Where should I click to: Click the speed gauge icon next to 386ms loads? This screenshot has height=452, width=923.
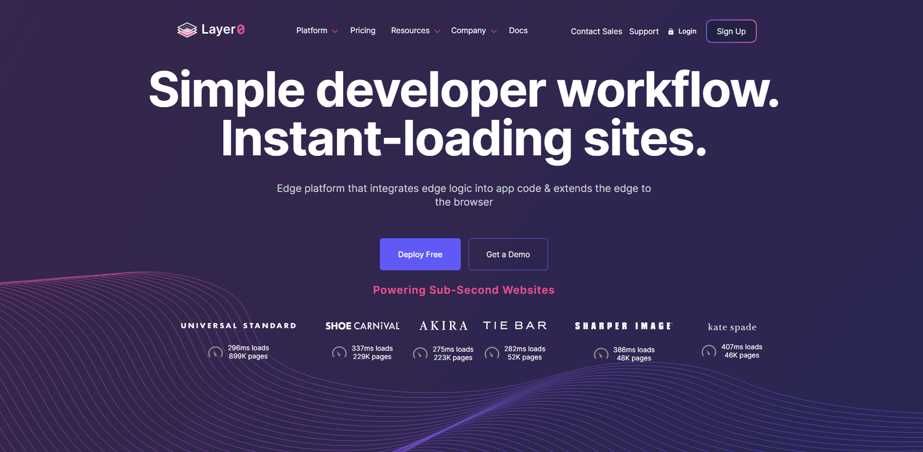601,354
